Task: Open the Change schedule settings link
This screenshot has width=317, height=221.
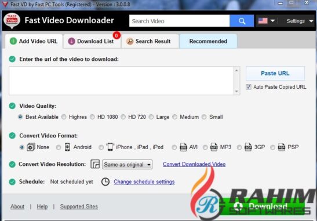Action: click(144, 182)
